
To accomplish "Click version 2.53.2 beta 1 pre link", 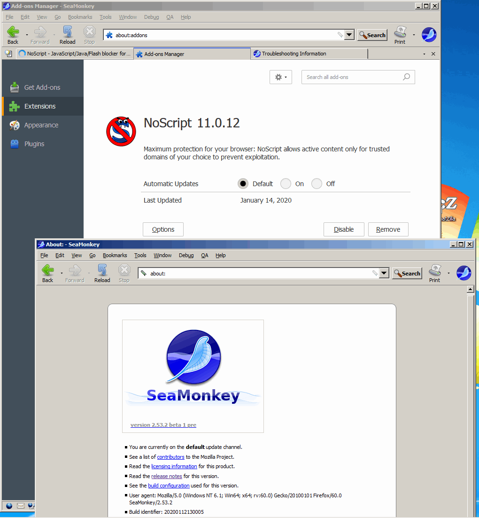I will coord(163,425).
